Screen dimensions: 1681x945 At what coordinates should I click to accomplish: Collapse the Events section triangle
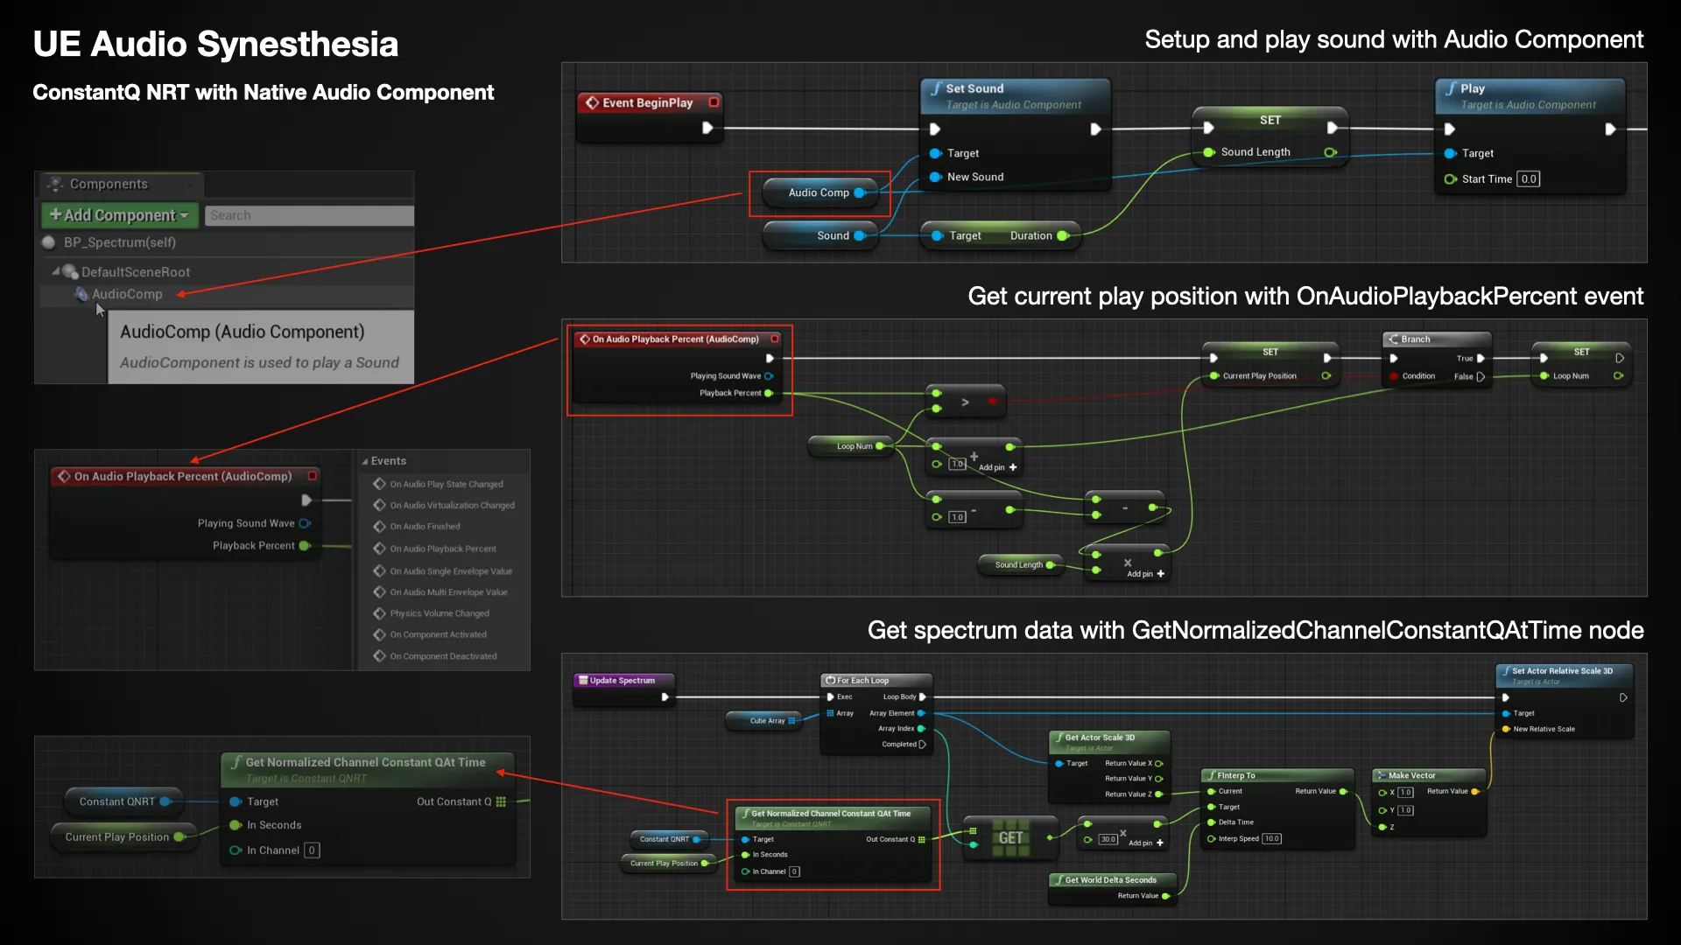[365, 461]
